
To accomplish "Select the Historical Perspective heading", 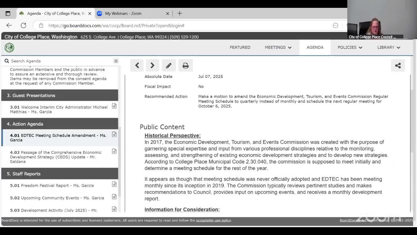I will pos(173,135).
